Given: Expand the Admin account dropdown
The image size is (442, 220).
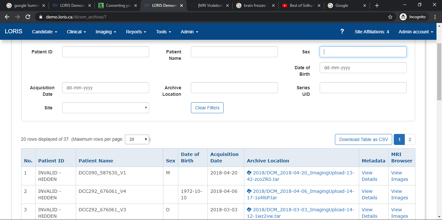Looking at the screenshot, I should click(415, 31).
